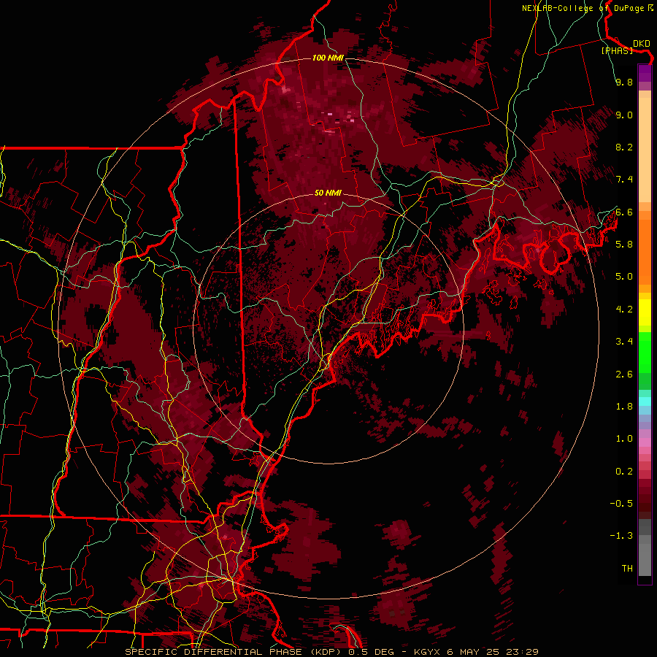Pick the purple swatch atop the color scale
The height and width of the screenshot is (657, 657).
coord(645,73)
